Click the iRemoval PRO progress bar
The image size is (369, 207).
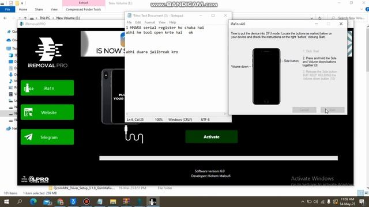pyautogui.click(x=219, y=158)
